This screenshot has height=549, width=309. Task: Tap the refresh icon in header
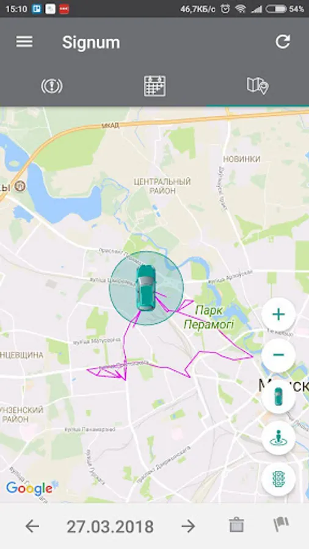tap(283, 41)
